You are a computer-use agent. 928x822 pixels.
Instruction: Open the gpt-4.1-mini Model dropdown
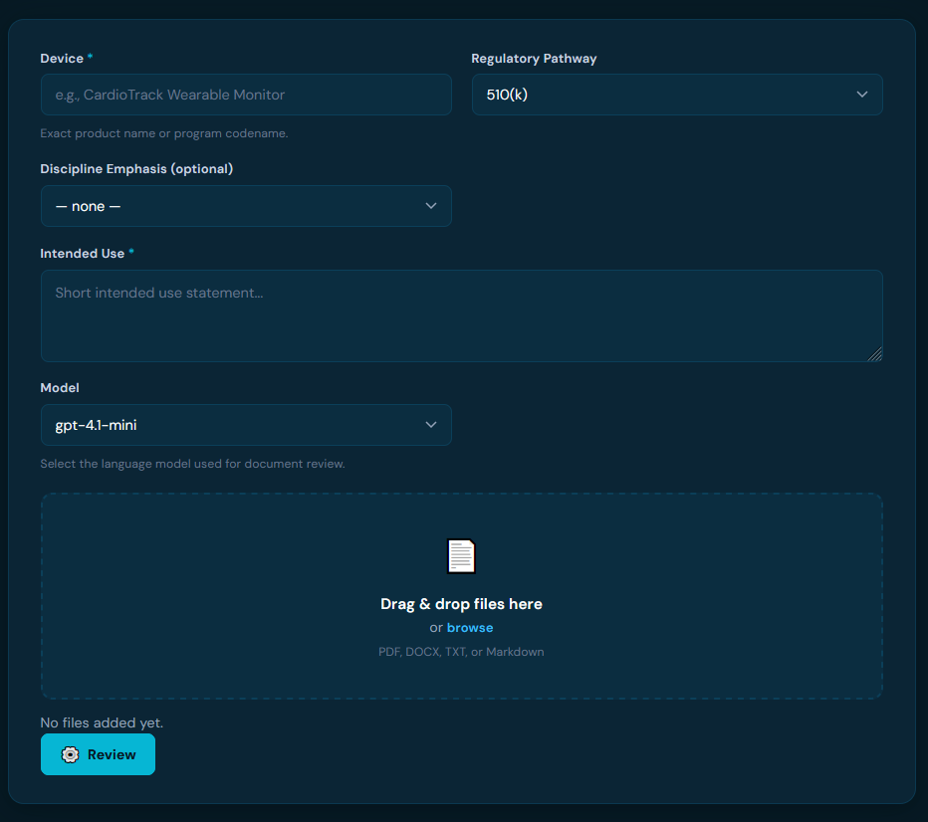click(246, 425)
